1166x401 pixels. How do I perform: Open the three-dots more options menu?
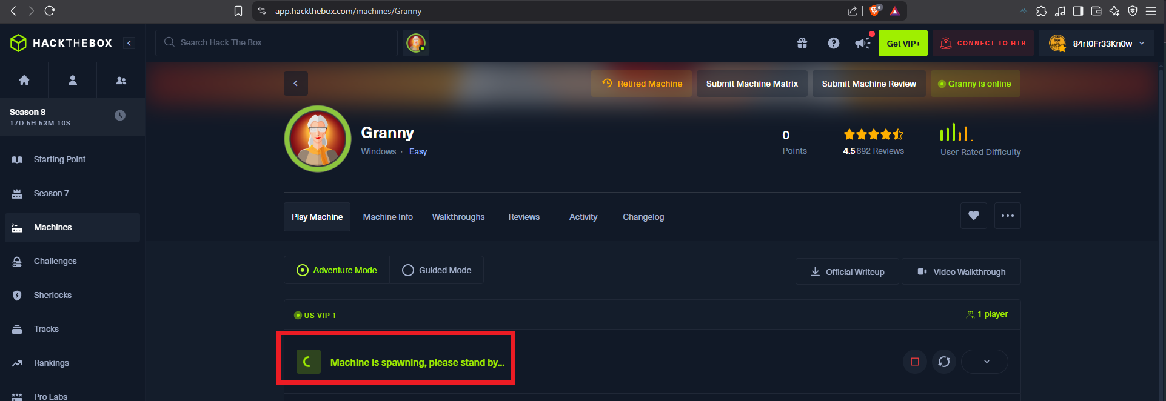coord(1008,216)
